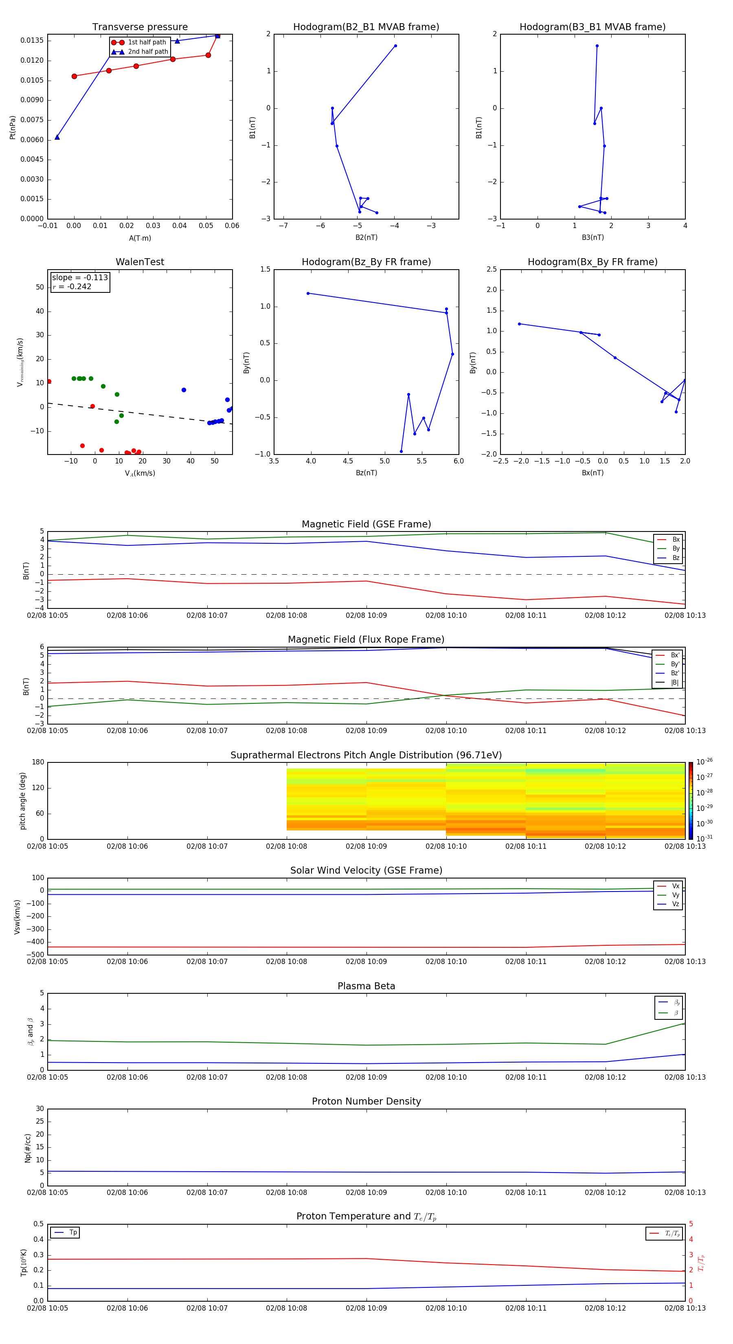Click the Bz' legend entry
The height and width of the screenshot is (1344, 733).
(x=668, y=673)
